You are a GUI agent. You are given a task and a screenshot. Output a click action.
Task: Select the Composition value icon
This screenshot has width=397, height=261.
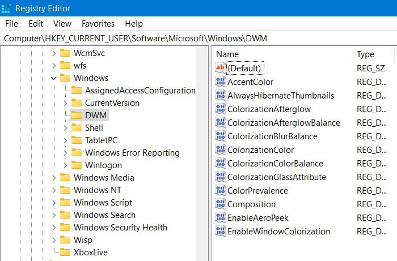click(x=220, y=204)
